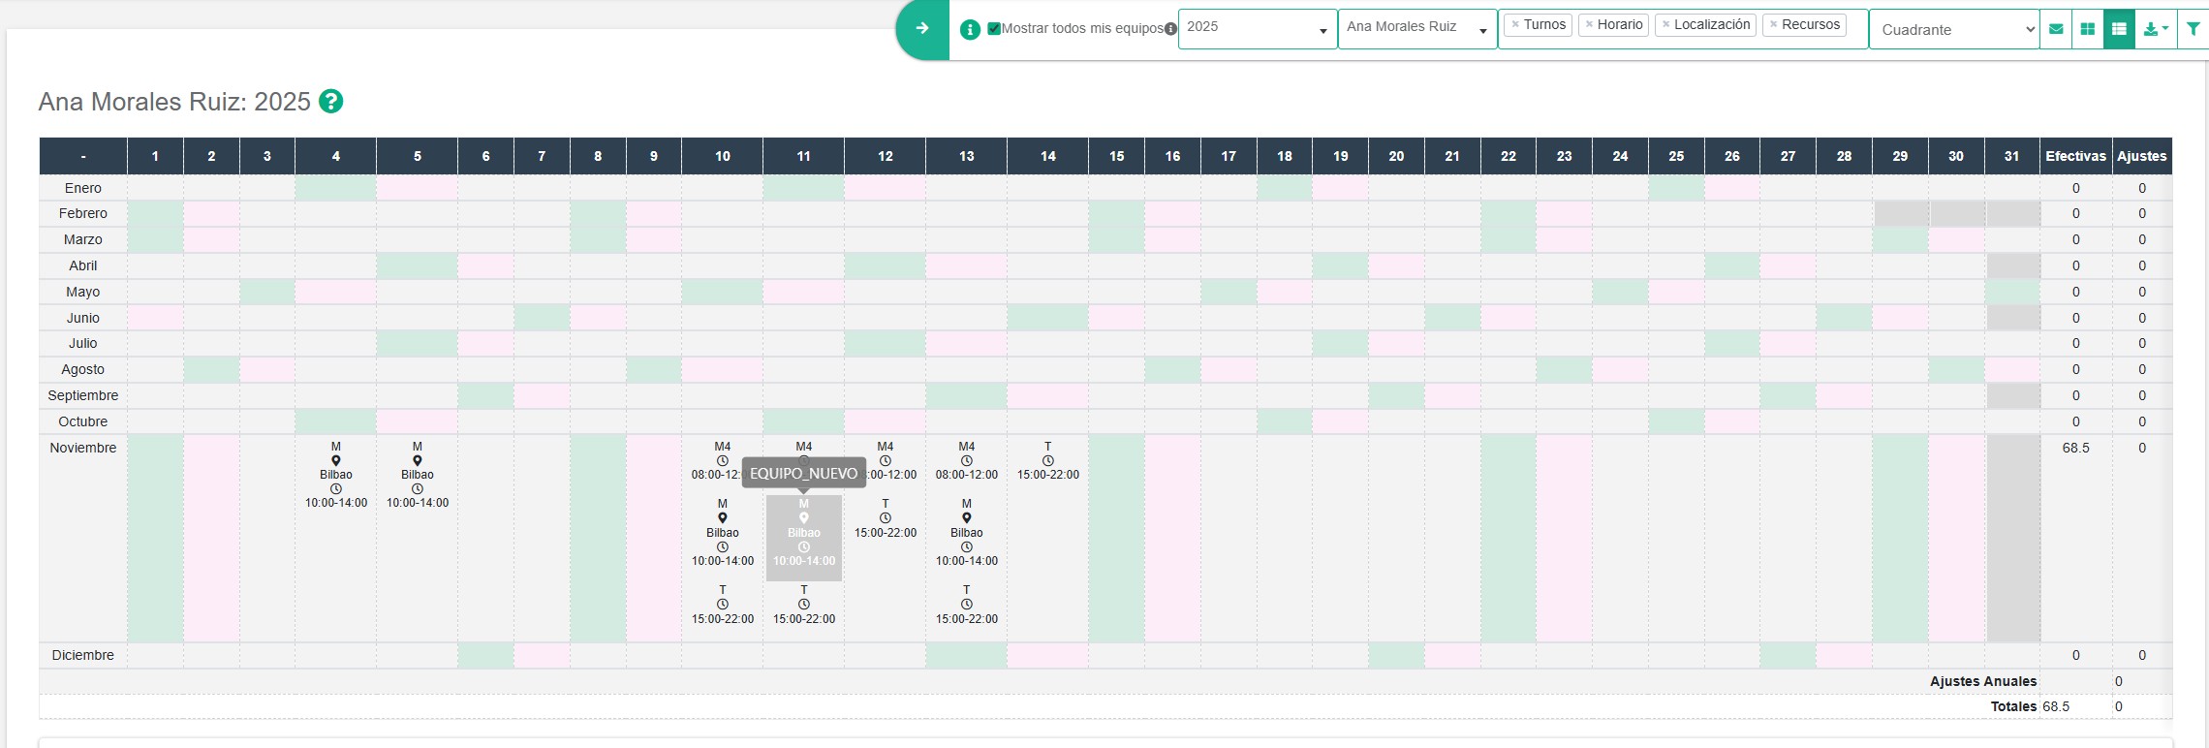Remove the Horario filter tag
2209x748 pixels.
coord(1589,25)
